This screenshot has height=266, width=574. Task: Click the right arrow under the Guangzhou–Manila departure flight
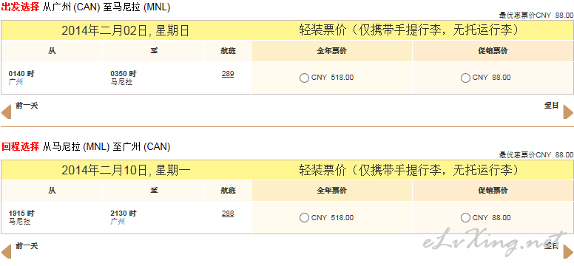[568, 112]
